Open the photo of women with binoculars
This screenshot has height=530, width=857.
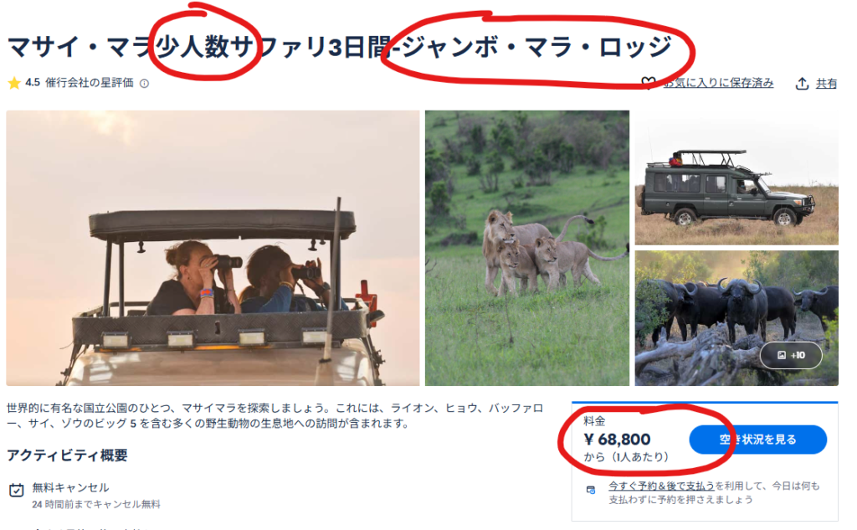(213, 249)
